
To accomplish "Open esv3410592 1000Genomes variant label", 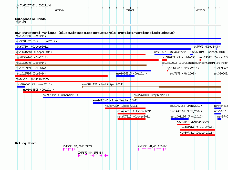I will pos(195,63).
